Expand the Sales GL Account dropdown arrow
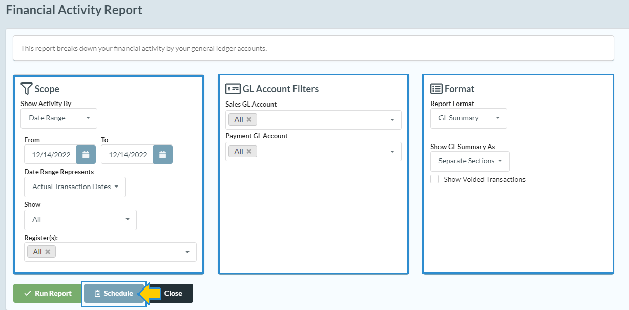The height and width of the screenshot is (310, 629). coord(392,120)
